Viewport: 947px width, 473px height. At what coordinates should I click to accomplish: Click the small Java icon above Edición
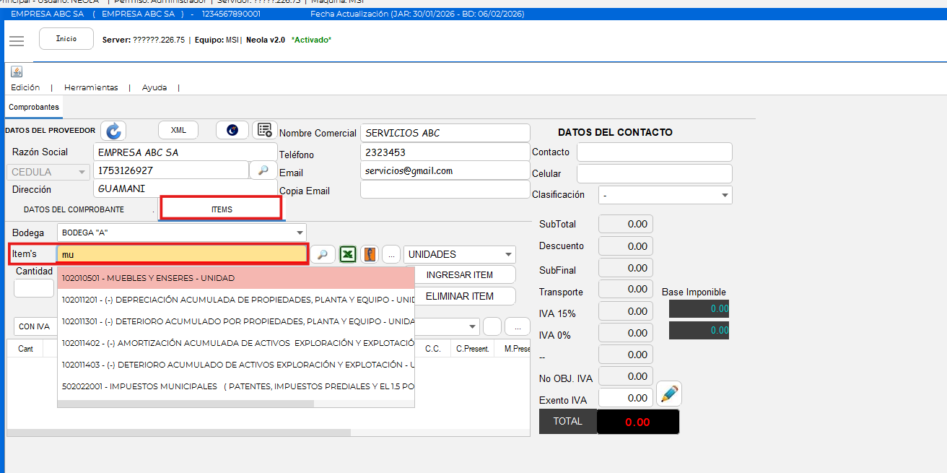click(x=17, y=71)
